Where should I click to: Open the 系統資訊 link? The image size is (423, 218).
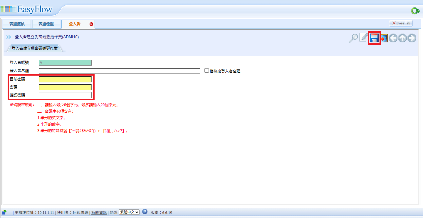point(99,212)
